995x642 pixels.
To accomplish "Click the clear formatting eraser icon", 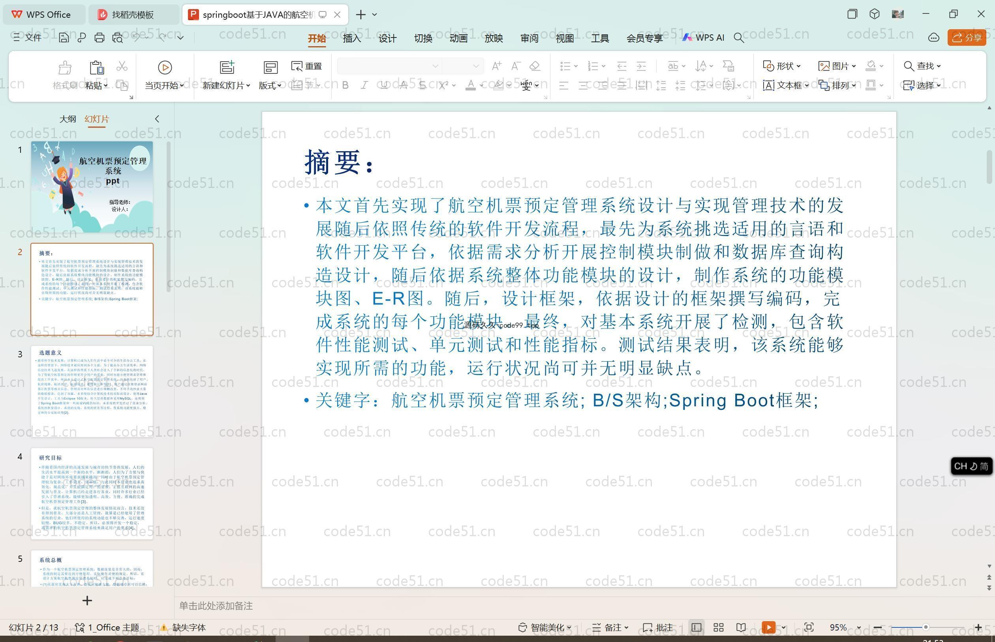I will 535,66.
